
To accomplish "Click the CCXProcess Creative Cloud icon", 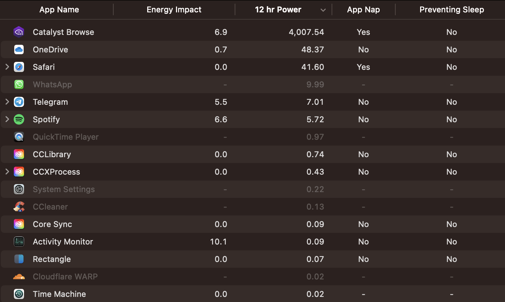I will [19, 172].
